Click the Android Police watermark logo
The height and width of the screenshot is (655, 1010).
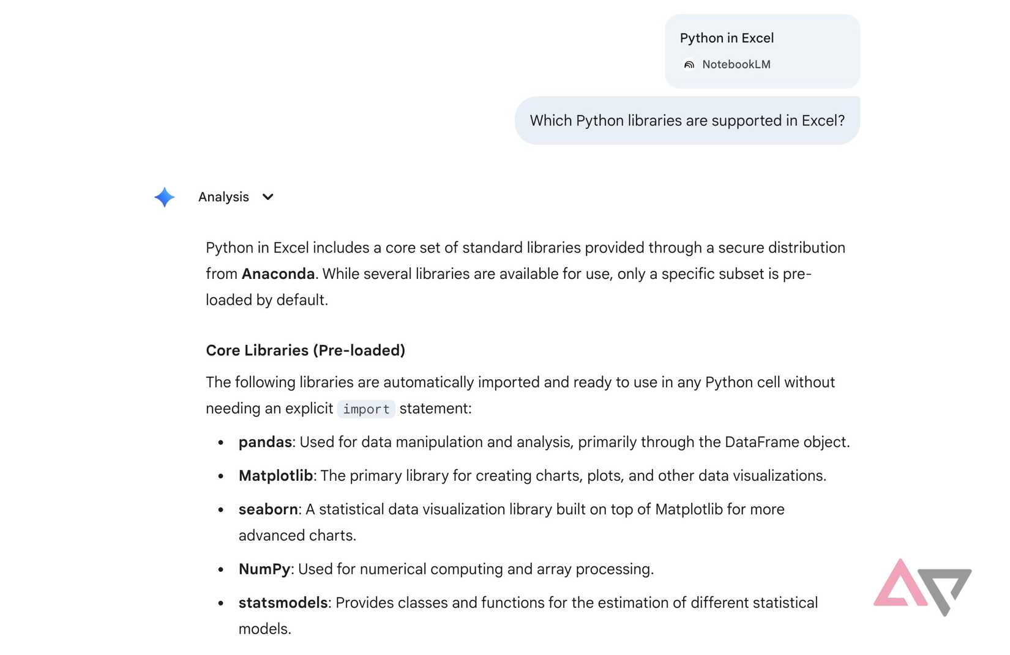(922, 587)
